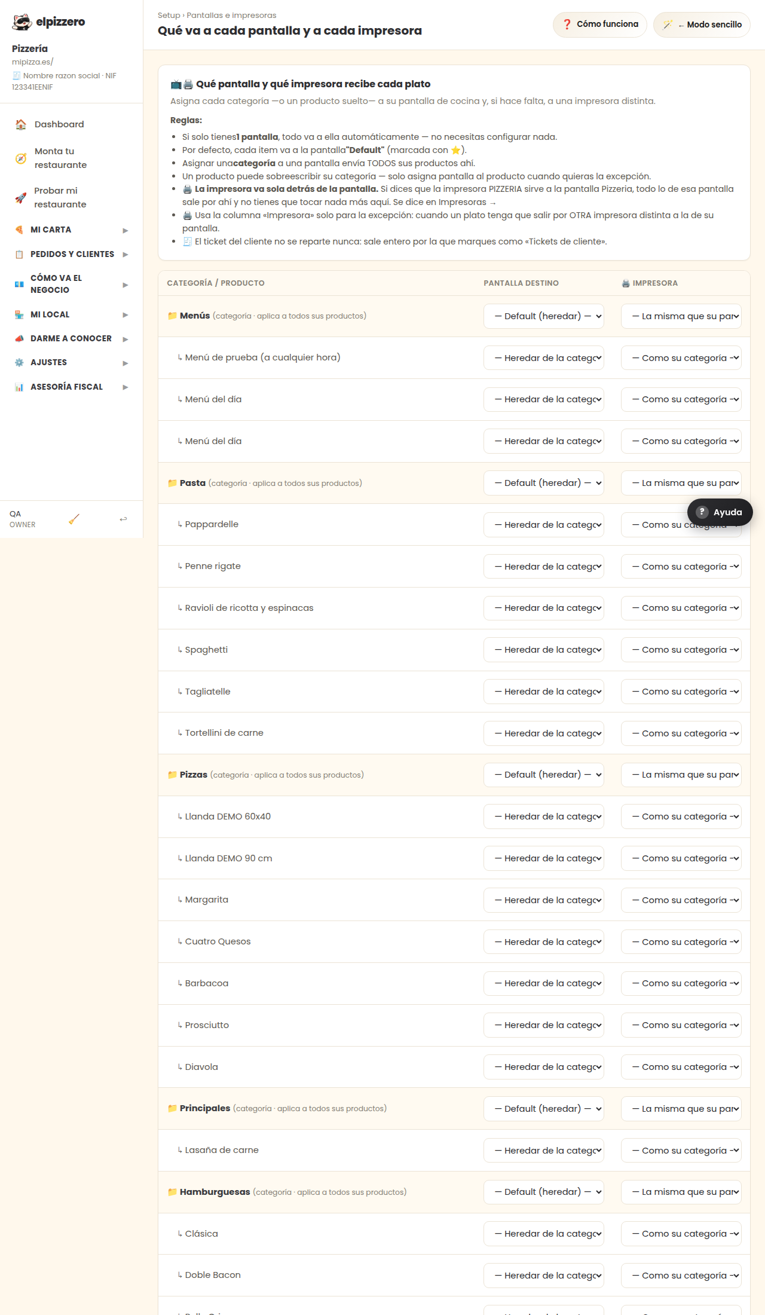Open the Ayuda help button
765x1315 pixels.
point(720,512)
